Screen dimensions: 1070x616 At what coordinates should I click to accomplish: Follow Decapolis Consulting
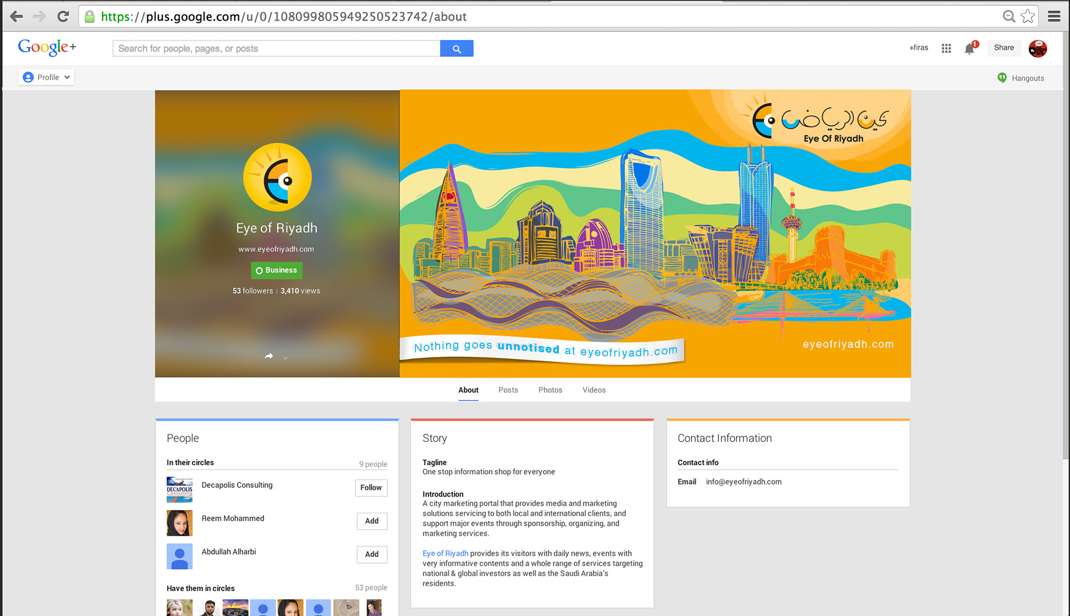[x=371, y=487]
